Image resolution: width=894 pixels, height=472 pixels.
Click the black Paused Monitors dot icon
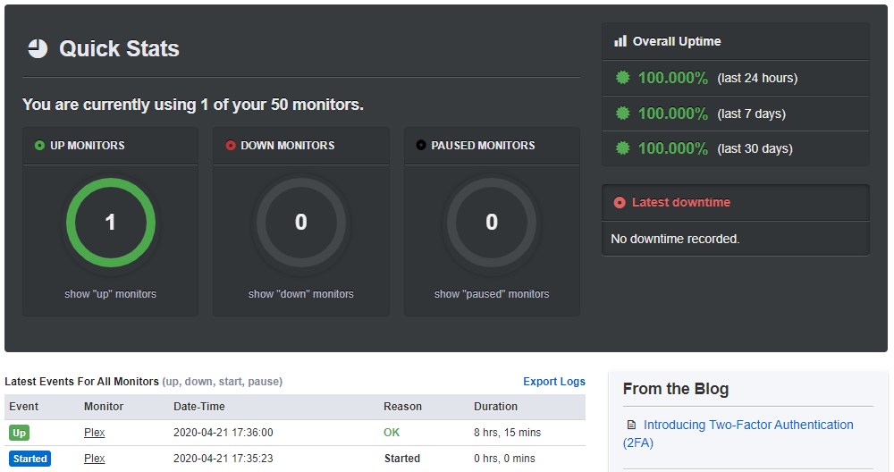[421, 146]
